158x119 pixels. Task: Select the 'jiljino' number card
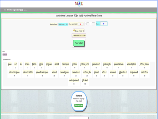(x=41, y=66)
